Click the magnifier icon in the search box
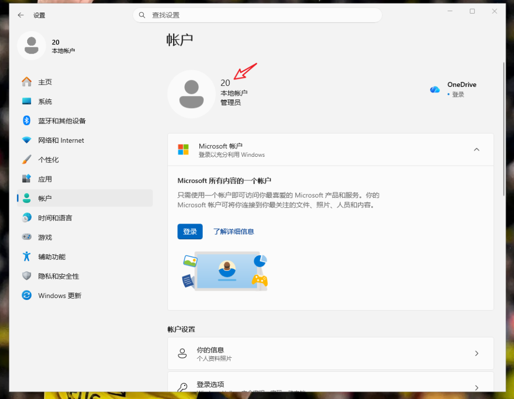This screenshot has width=514, height=399. pos(142,15)
